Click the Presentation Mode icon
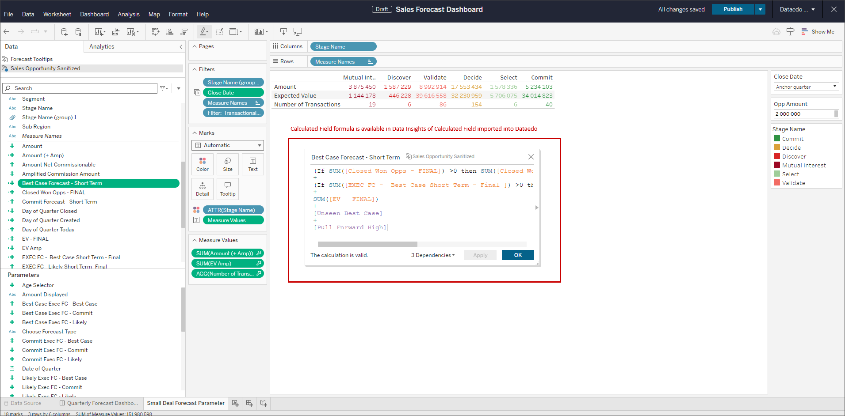Viewport: 845px width, 416px height. coord(298,32)
